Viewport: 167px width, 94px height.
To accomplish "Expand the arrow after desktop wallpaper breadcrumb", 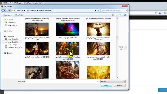I will tap(53, 10).
